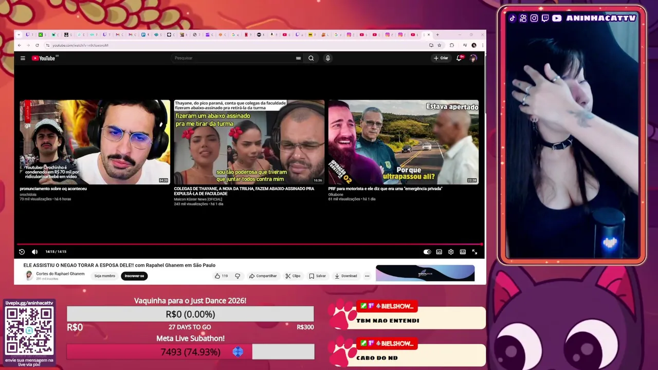Open Olkabone channel link
This screenshot has width=658, height=370.
[x=335, y=194]
